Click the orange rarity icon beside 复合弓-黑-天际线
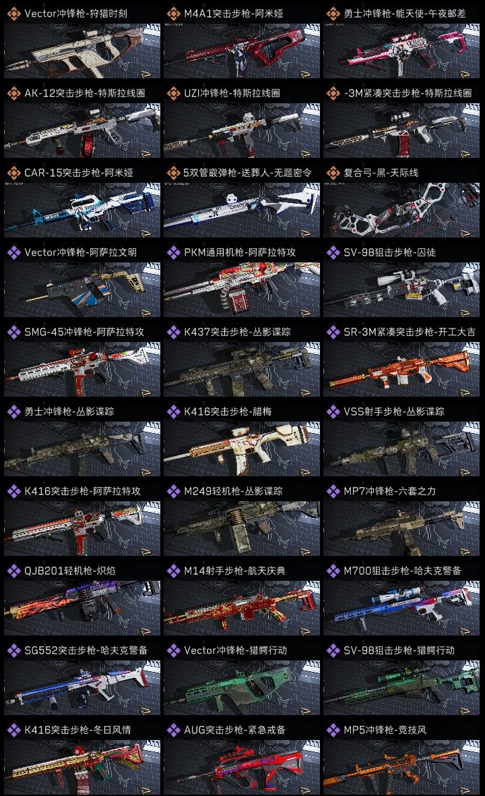The width and height of the screenshot is (485, 796). [x=333, y=173]
